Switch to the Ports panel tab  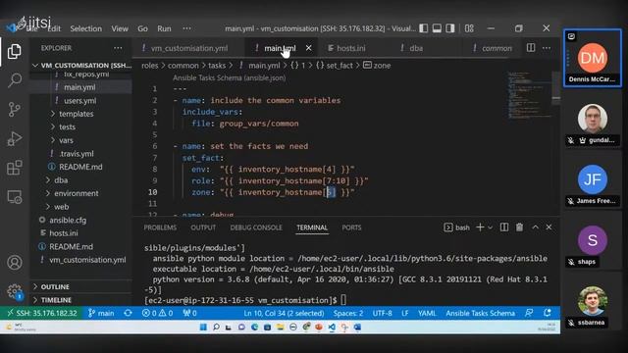click(x=351, y=227)
